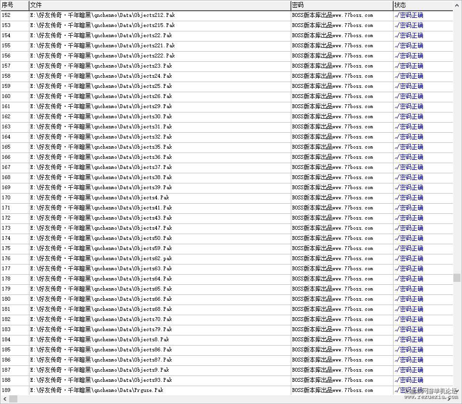Image resolution: width=462 pixels, height=404 pixels.
Task: Select the Prguse.Pak row at the bottom
Action: [x=227, y=390]
